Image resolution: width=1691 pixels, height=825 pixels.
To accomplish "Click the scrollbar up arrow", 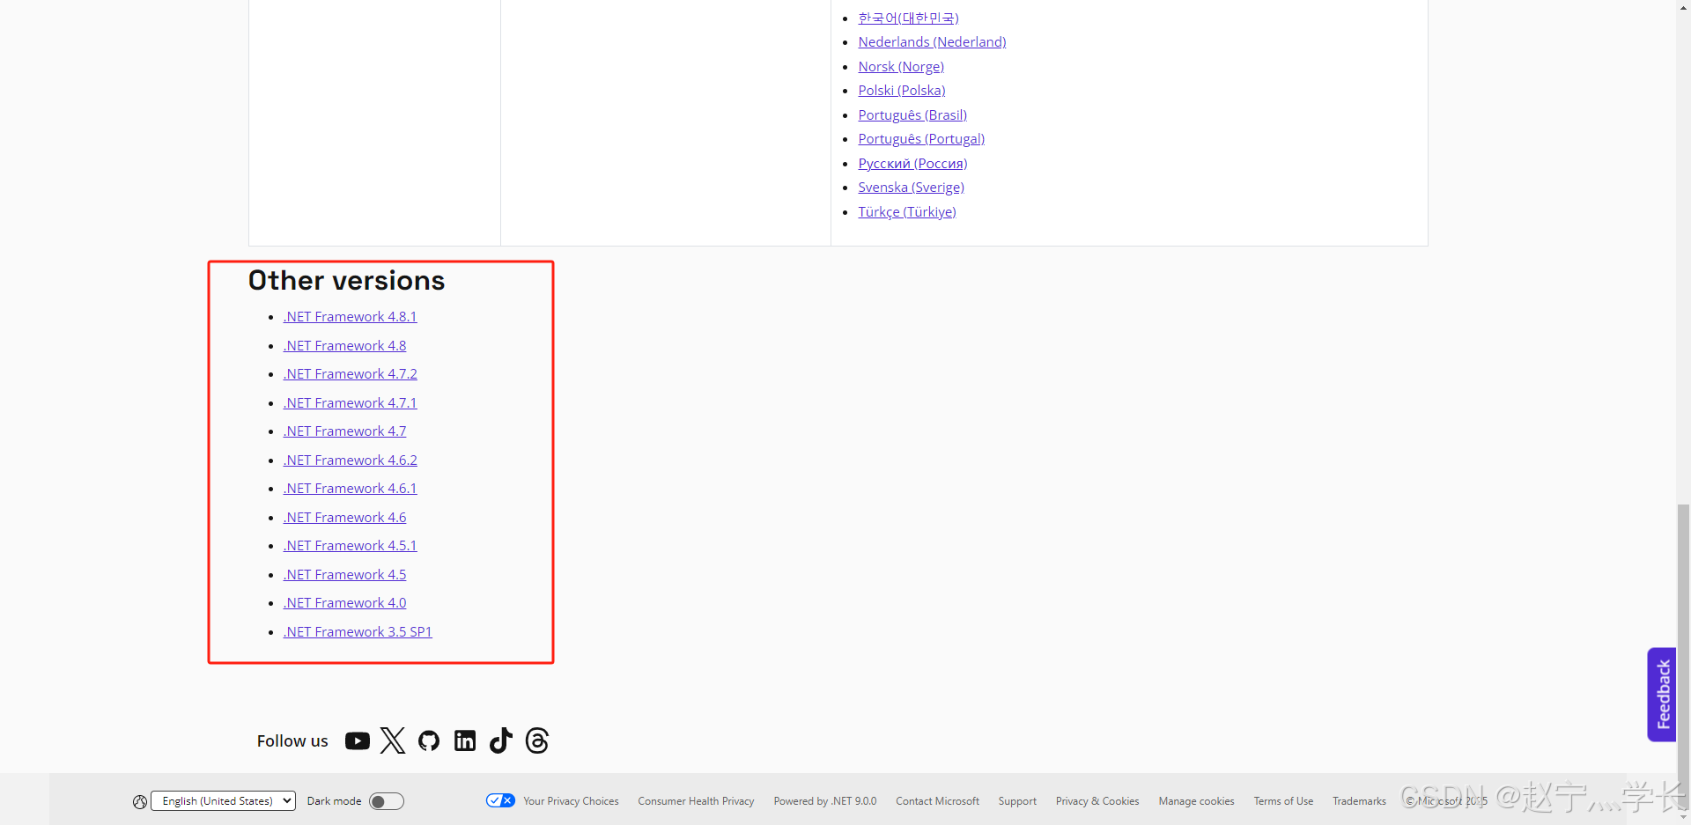I will coord(1684,7).
